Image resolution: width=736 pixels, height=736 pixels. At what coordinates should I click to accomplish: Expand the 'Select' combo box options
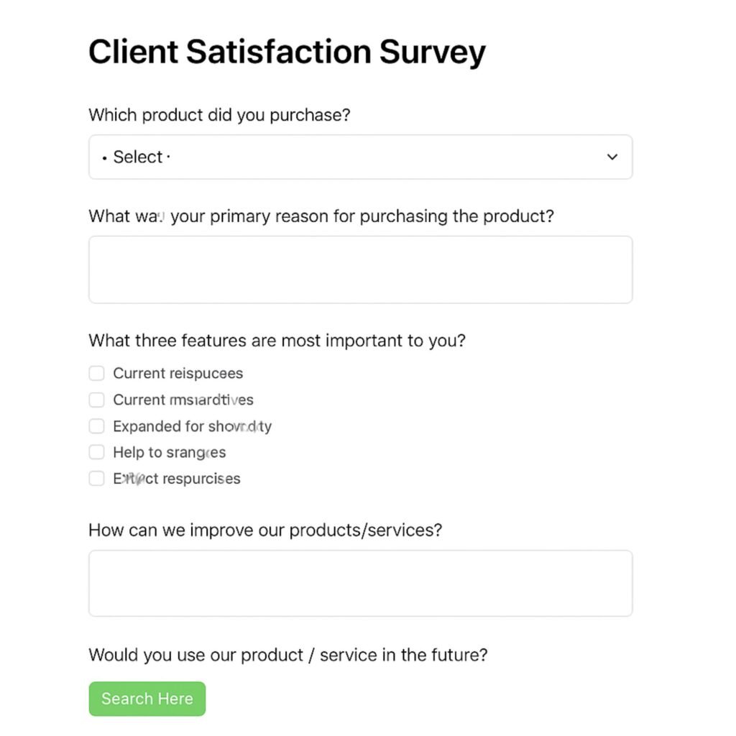tap(359, 157)
